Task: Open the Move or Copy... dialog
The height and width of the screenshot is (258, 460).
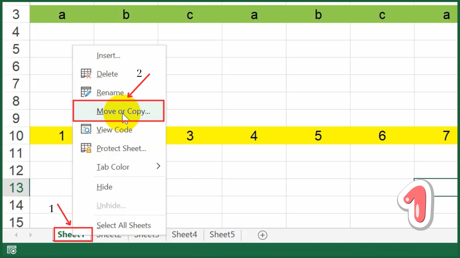Action: (x=119, y=111)
